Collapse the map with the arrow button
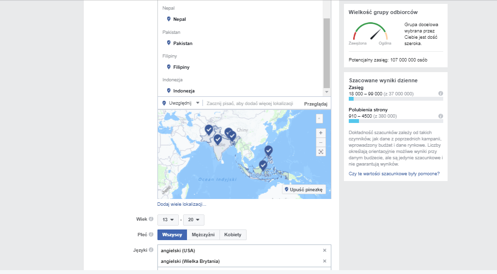 pyautogui.click(x=319, y=118)
